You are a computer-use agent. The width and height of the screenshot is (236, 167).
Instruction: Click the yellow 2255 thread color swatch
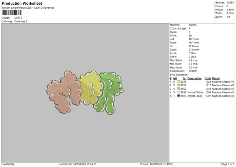click(x=179, y=82)
